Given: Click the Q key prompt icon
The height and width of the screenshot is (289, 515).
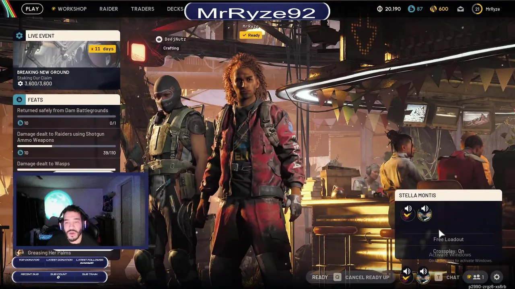Looking at the screenshot, I should [x=337, y=277].
